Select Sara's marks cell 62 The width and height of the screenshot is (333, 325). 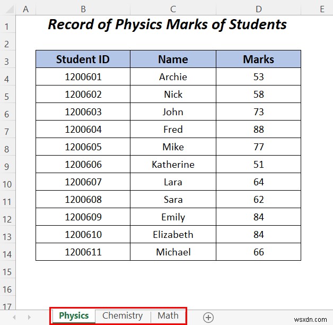click(x=258, y=199)
